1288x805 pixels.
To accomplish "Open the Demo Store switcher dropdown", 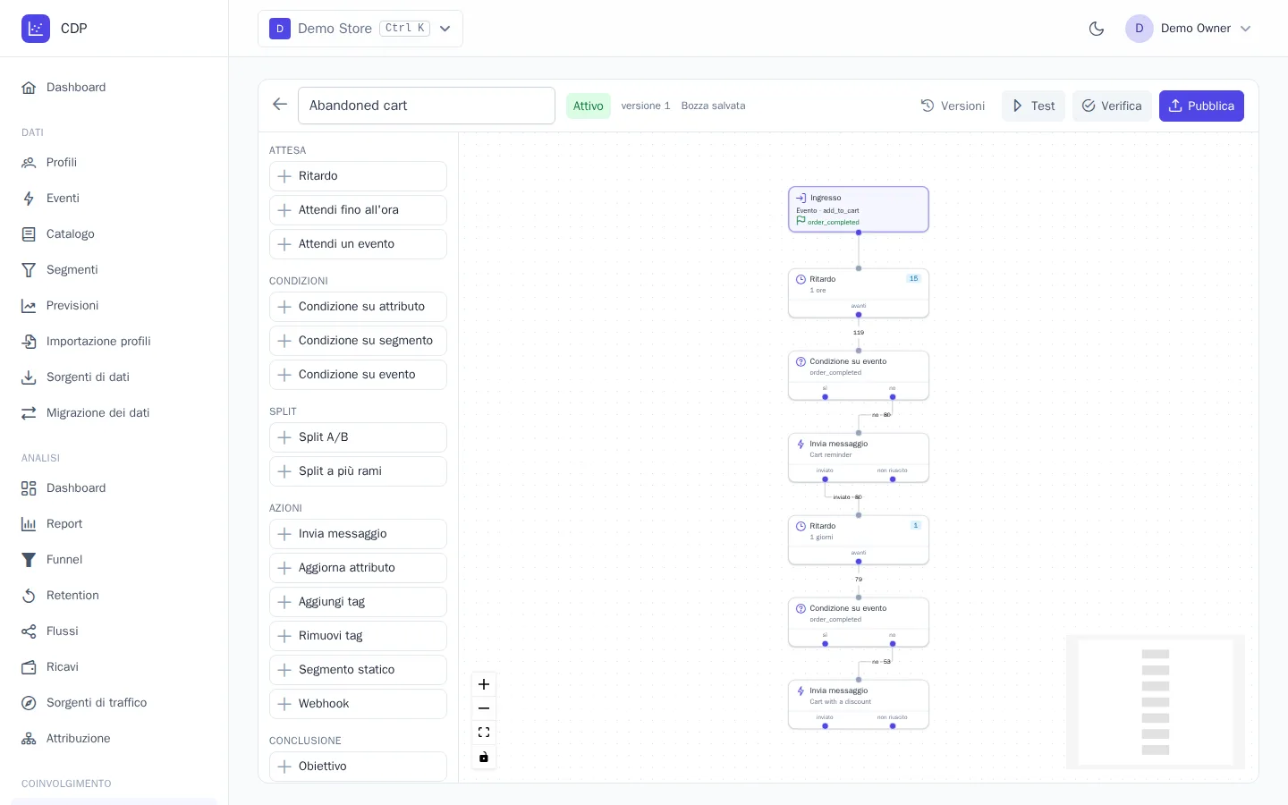I will 360,29.
